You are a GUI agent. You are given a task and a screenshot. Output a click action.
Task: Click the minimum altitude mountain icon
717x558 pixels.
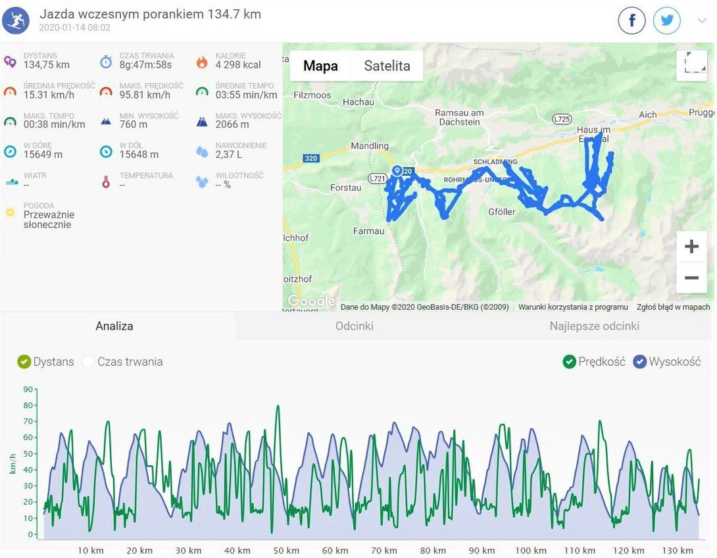click(x=106, y=122)
